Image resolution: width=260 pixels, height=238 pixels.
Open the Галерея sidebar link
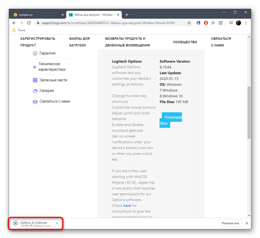[x=47, y=91]
